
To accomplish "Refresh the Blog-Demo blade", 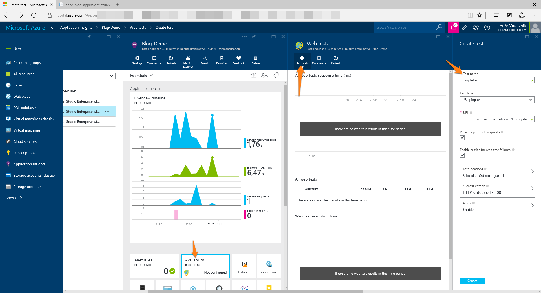I will pos(171,60).
